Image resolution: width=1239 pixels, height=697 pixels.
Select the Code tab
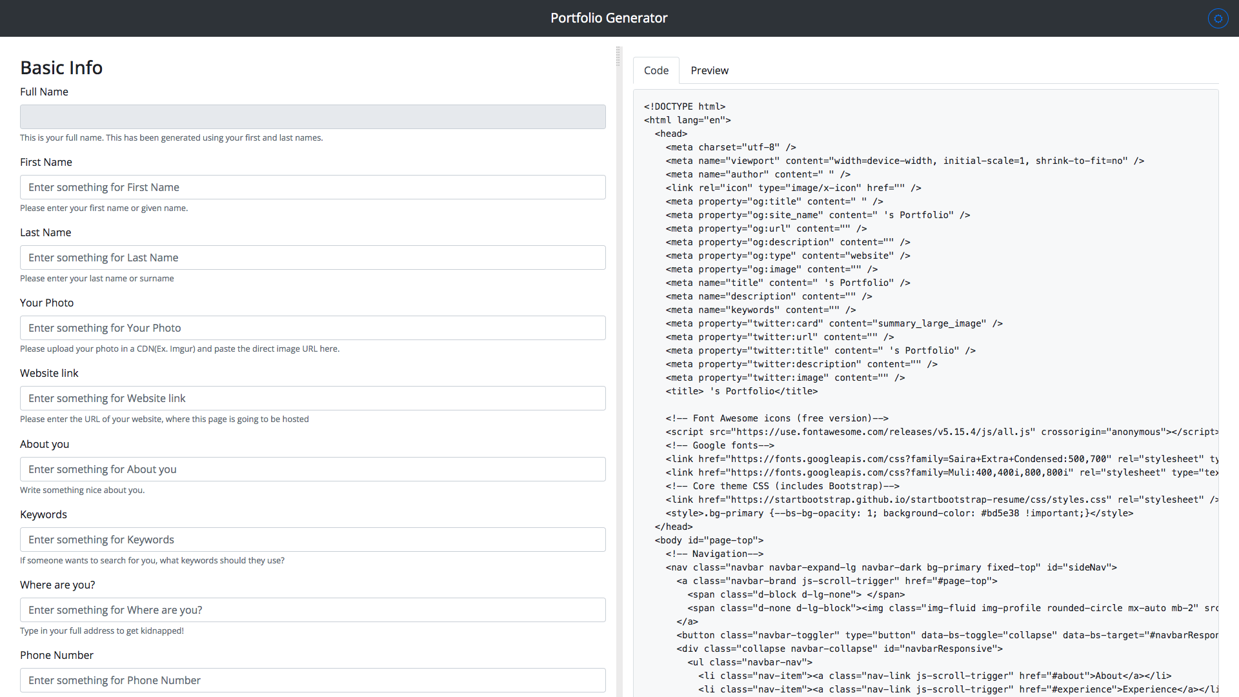coord(656,70)
